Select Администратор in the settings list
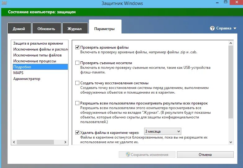The height and width of the screenshot is (168, 243). pyautogui.click(x=40, y=79)
